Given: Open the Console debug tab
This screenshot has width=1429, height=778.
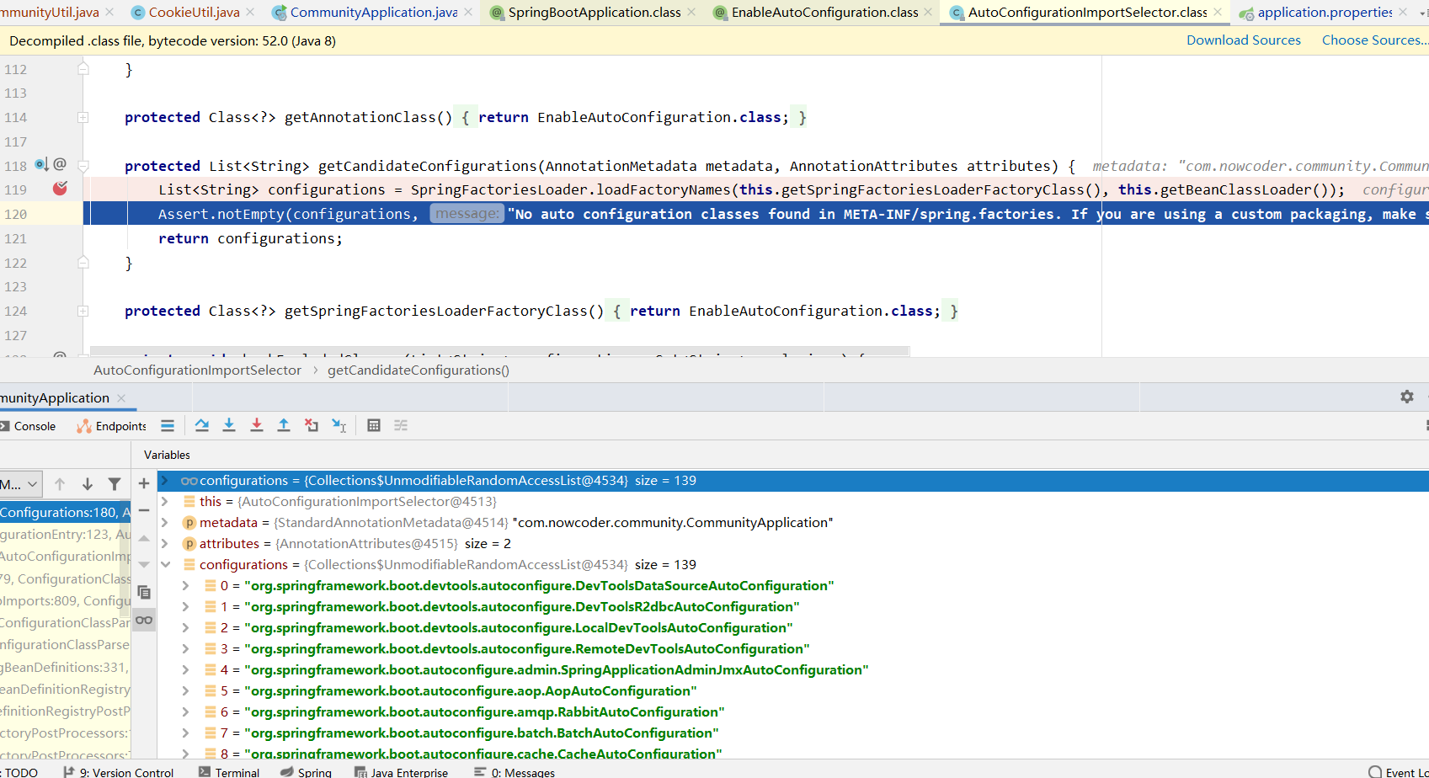Looking at the screenshot, I should (28, 426).
